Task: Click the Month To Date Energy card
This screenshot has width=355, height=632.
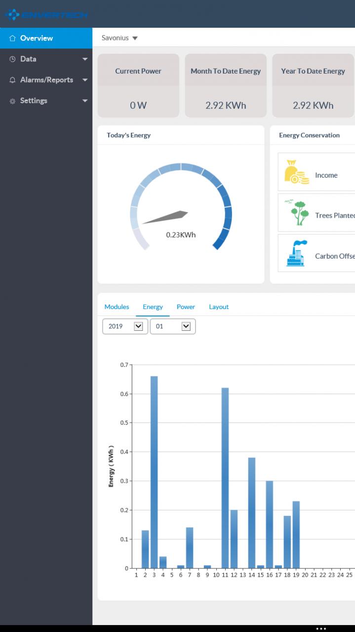Action: point(226,85)
